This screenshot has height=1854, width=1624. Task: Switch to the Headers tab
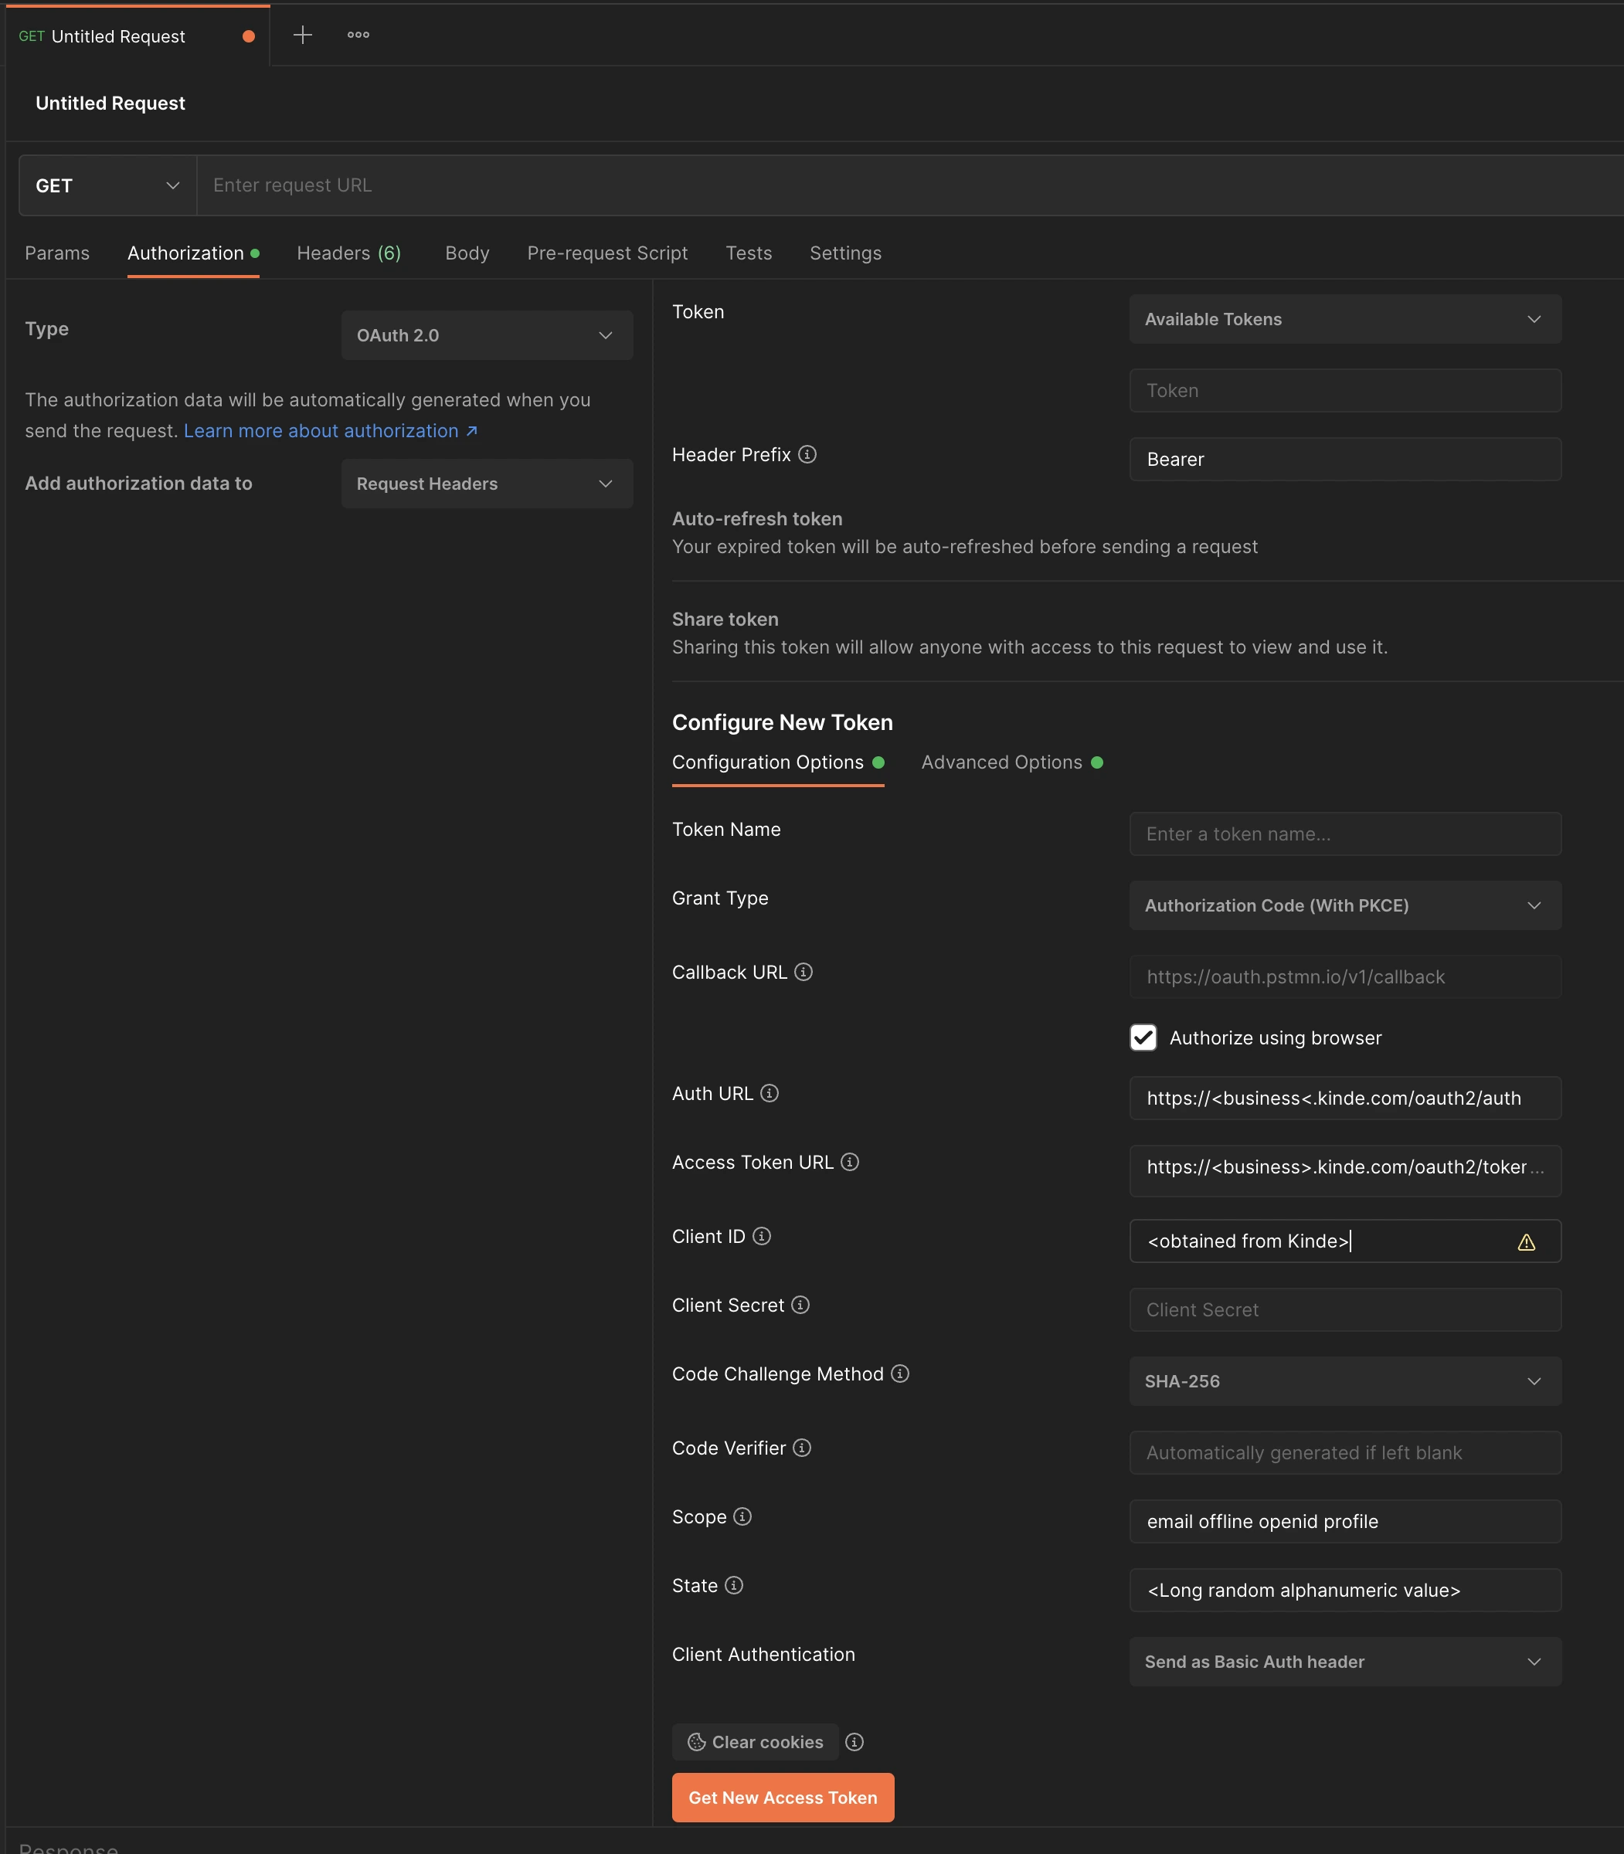pos(348,253)
